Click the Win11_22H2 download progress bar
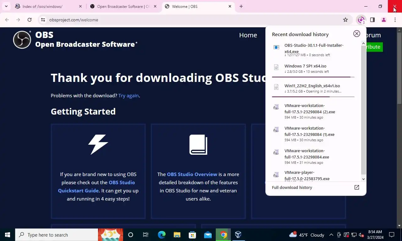The height and width of the screenshot is (241, 402). (x=313, y=97)
